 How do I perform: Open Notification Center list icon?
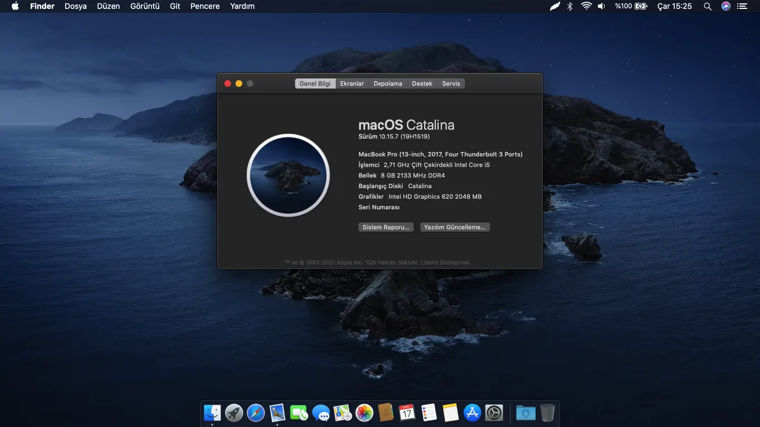click(742, 6)
